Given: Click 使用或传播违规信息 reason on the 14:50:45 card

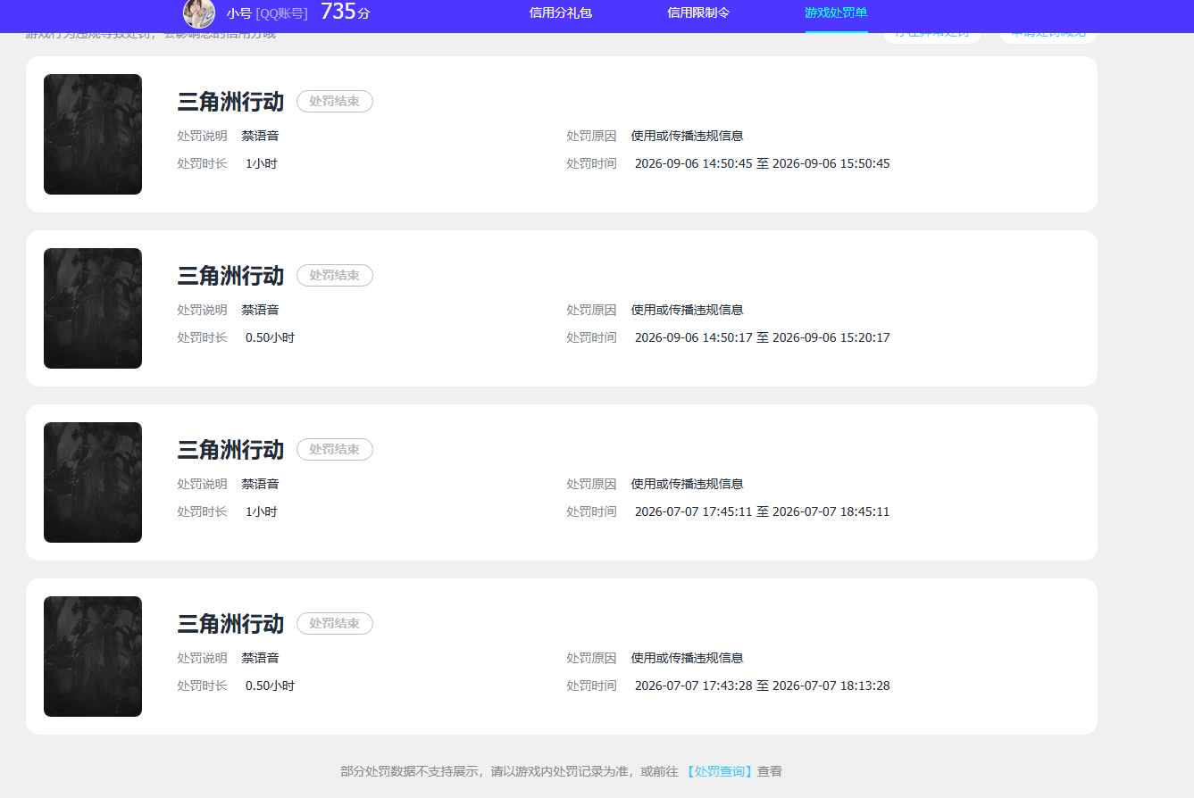Looking at the screenshot, I should click(x=688, y=137).
